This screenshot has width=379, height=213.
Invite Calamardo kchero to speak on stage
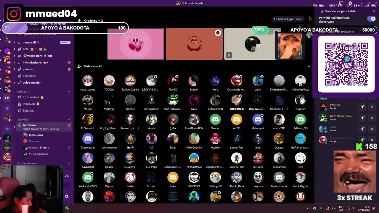[362, 140]
